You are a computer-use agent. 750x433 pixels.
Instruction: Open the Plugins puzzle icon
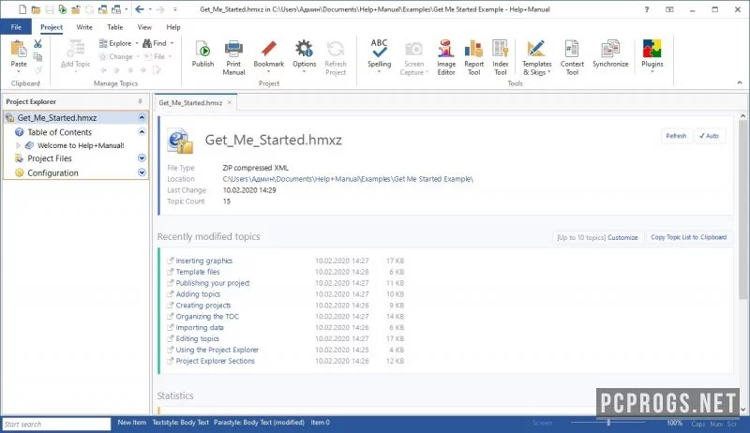click(652, 49)
